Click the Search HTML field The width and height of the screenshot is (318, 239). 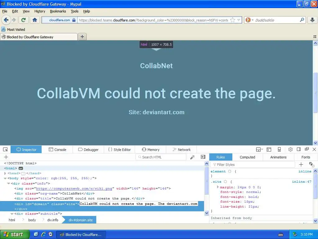pos(161,157)
